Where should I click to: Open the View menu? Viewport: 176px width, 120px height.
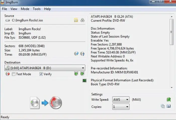[14, 9]
